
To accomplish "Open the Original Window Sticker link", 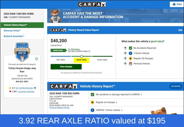I will tap(60, 108).
